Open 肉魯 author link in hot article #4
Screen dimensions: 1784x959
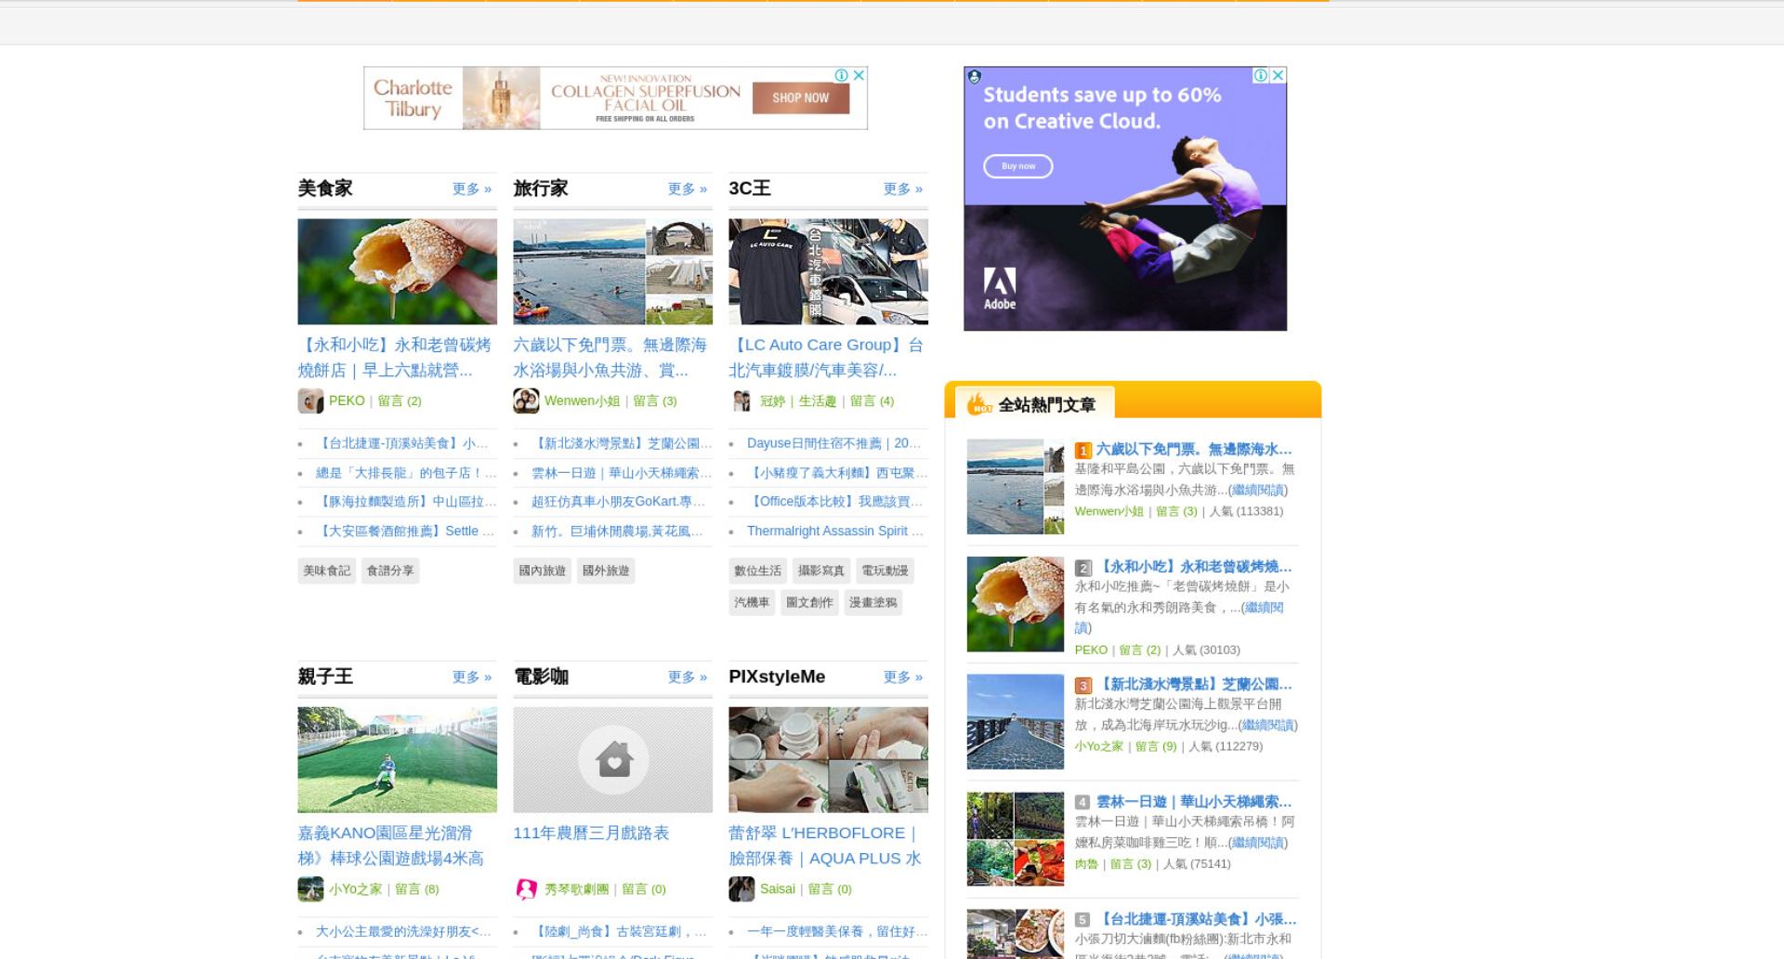1086,864
